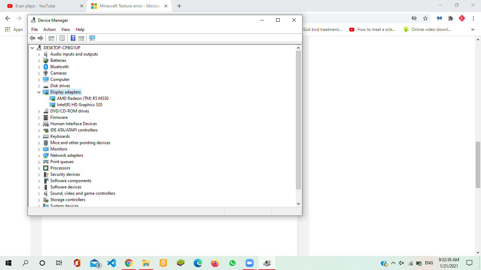Open the Help menu in Device Manager

point(80,30)
